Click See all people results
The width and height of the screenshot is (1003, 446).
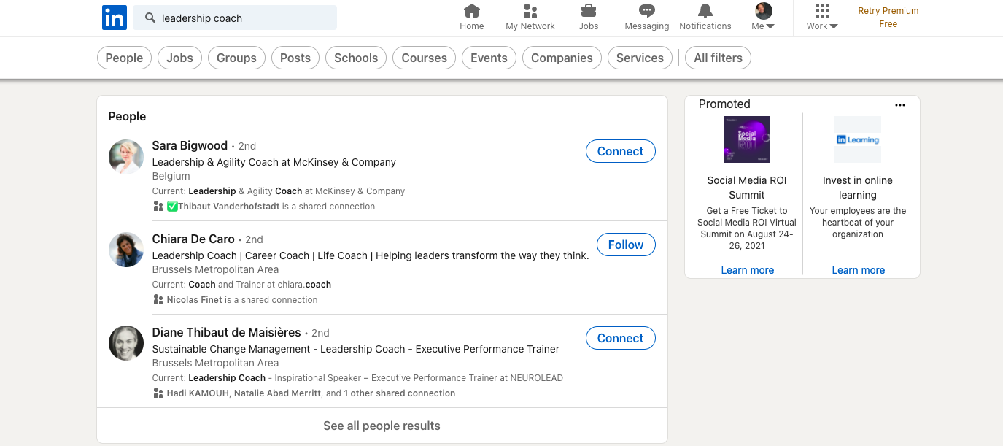pos(382,426)
